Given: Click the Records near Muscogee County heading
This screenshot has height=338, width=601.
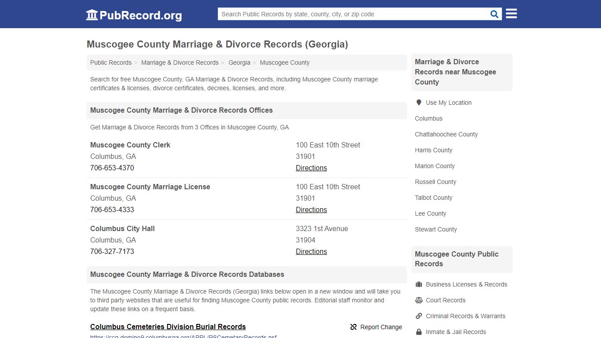Looking at the screenshot, I should [x=455, y=72].
